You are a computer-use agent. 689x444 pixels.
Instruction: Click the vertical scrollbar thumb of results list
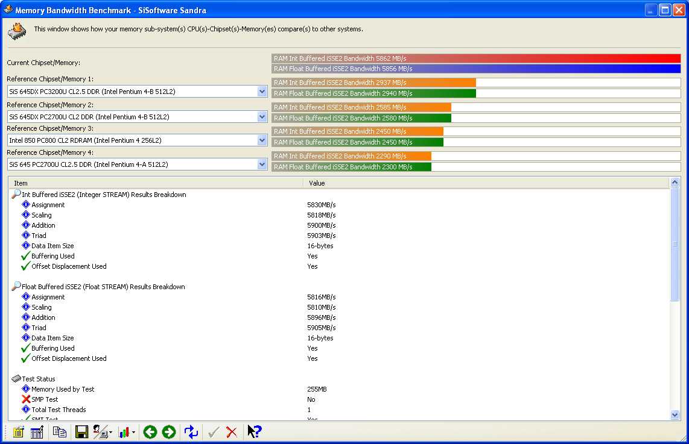tap(675, 245)
